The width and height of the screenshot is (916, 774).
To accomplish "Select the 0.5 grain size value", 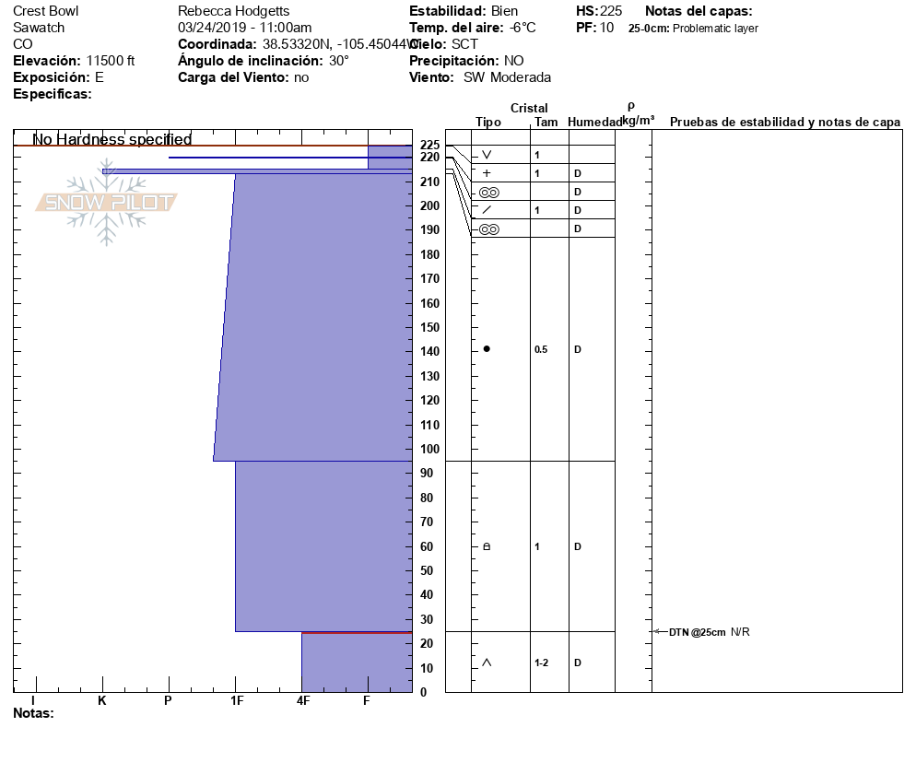I will tap(541, 349).
